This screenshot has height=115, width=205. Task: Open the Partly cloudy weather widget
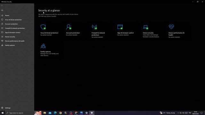click(x=168, y=113)
